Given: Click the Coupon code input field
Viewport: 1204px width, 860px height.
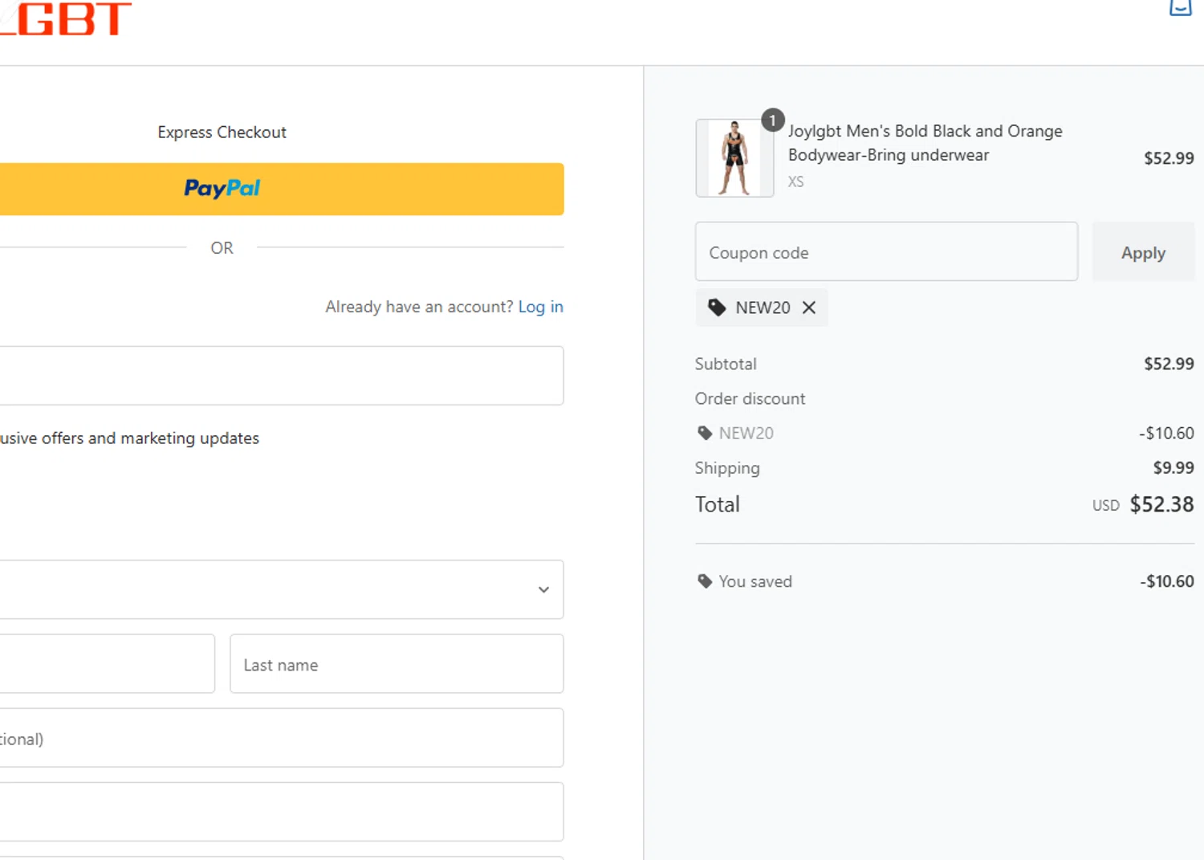Looking at the screenshot, I should (x=886, y=252).
